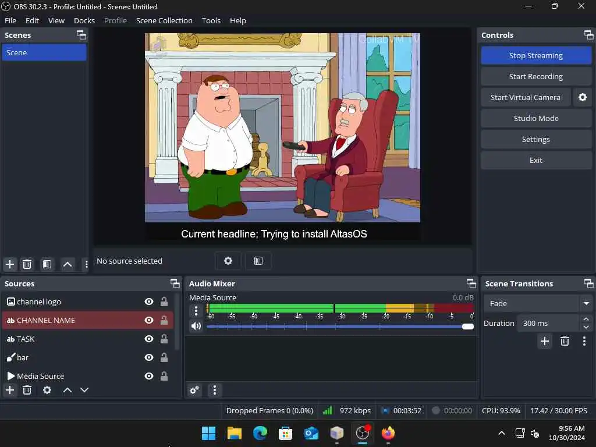Image resolution: width=596 pixels, height=447 pixels.
Task: Hide the TASK source
Action: [x=149, y=339]
